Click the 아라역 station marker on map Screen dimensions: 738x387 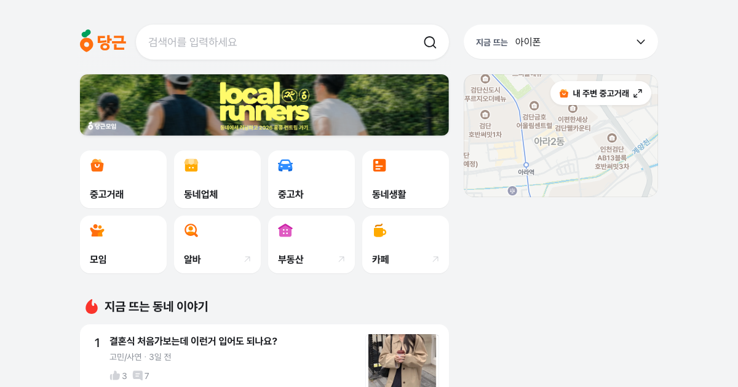(526, 165)
